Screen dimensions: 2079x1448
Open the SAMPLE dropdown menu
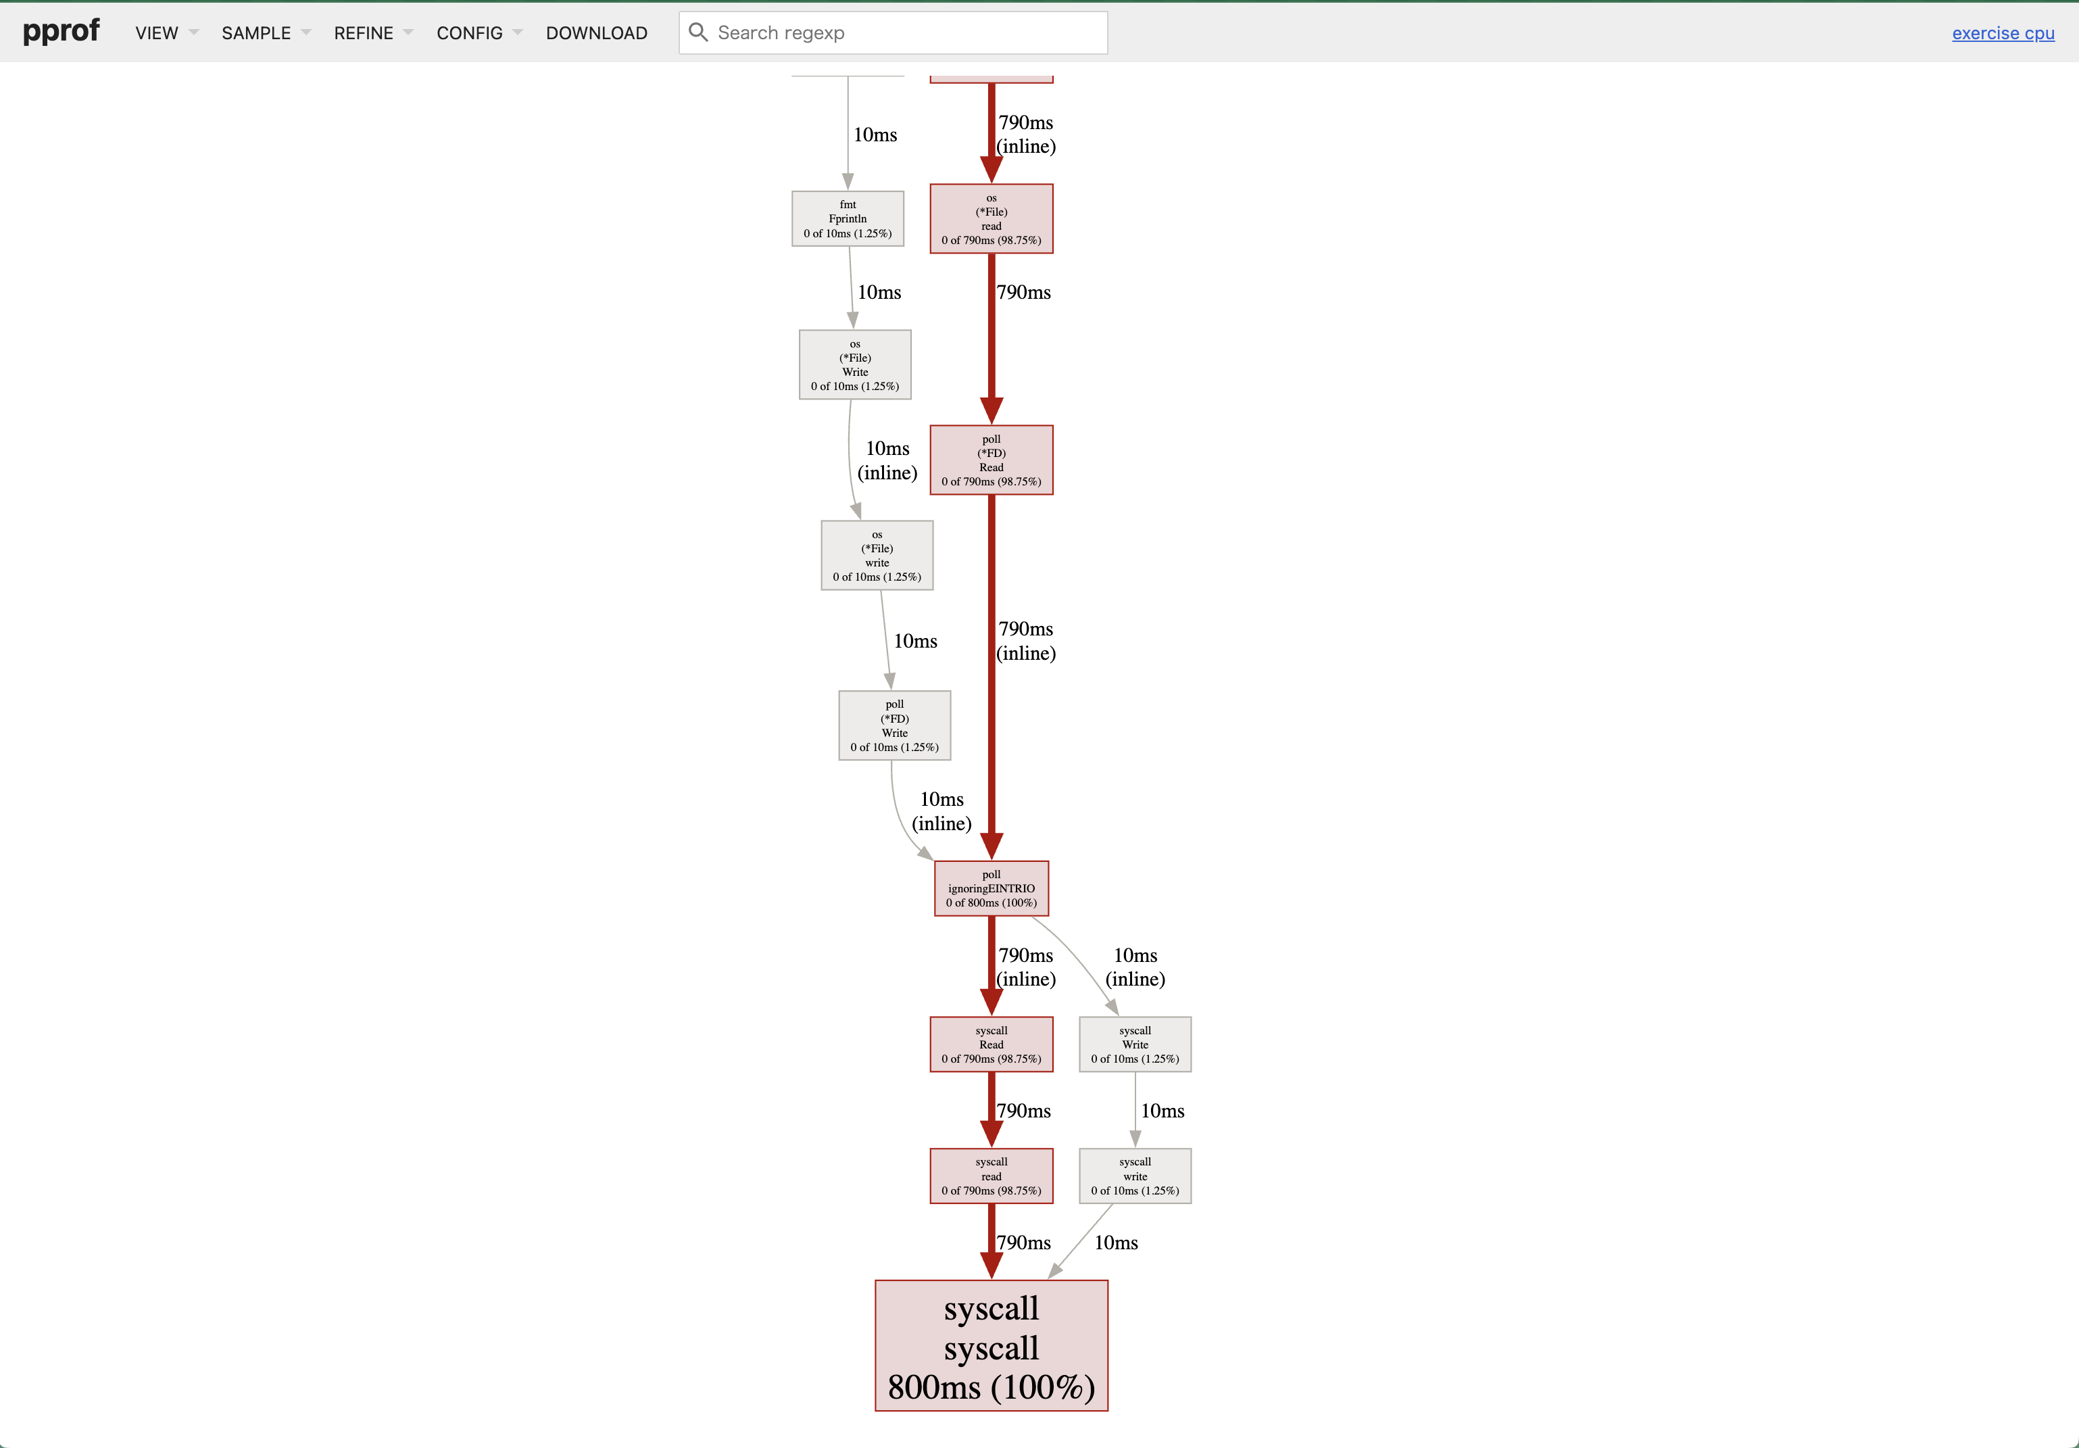(x=266, y=34)
